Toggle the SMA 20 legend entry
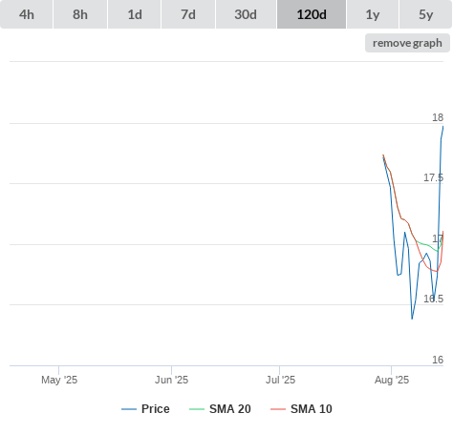Screen dimensions: 453x434 [220, 409]
